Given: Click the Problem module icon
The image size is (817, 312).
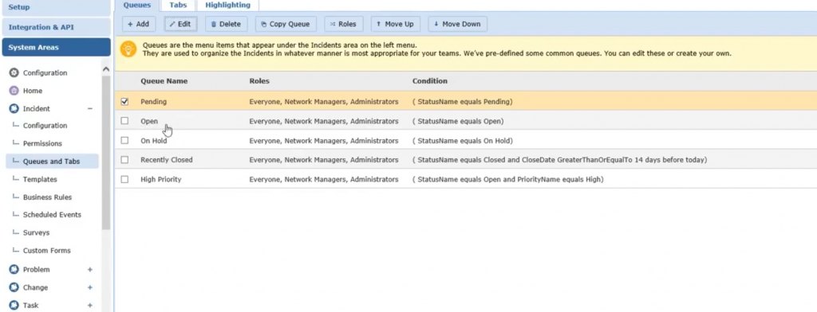Looking at the screenshot, I should (14, 269).
